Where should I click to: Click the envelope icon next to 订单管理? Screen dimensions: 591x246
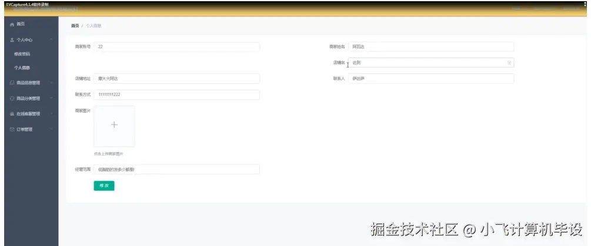click(x=12, y=129)
